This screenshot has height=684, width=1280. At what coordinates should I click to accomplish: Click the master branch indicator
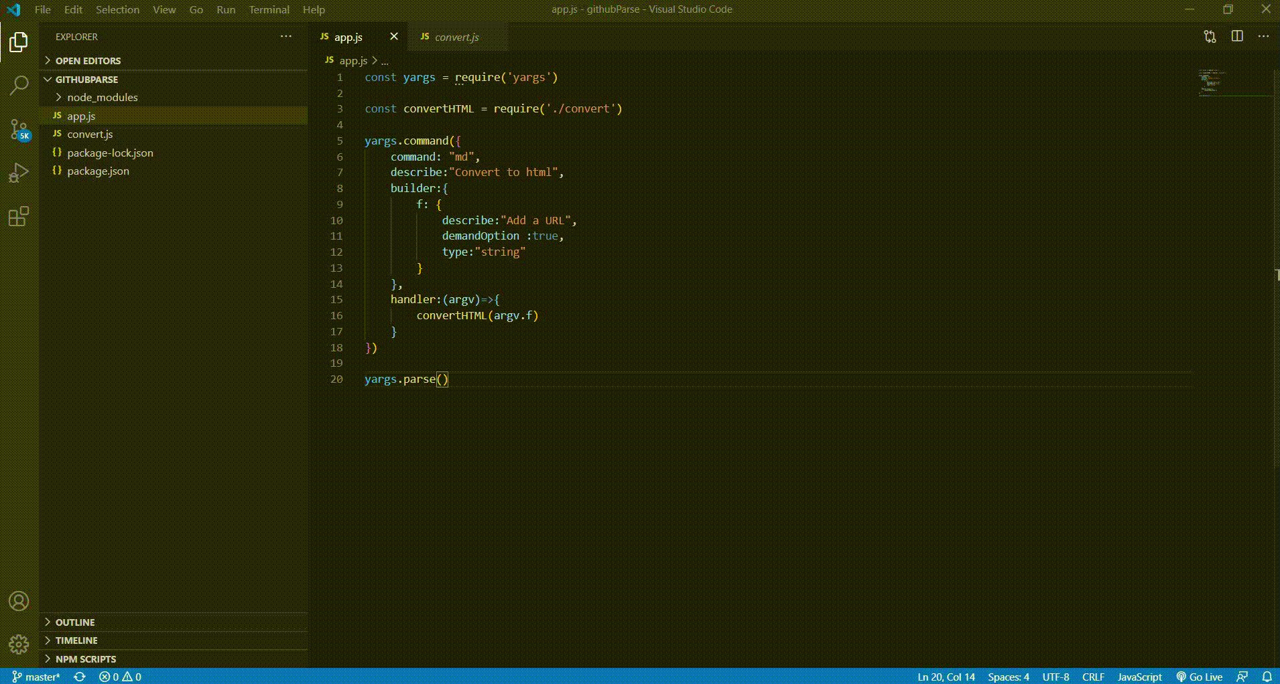(36, 677)
